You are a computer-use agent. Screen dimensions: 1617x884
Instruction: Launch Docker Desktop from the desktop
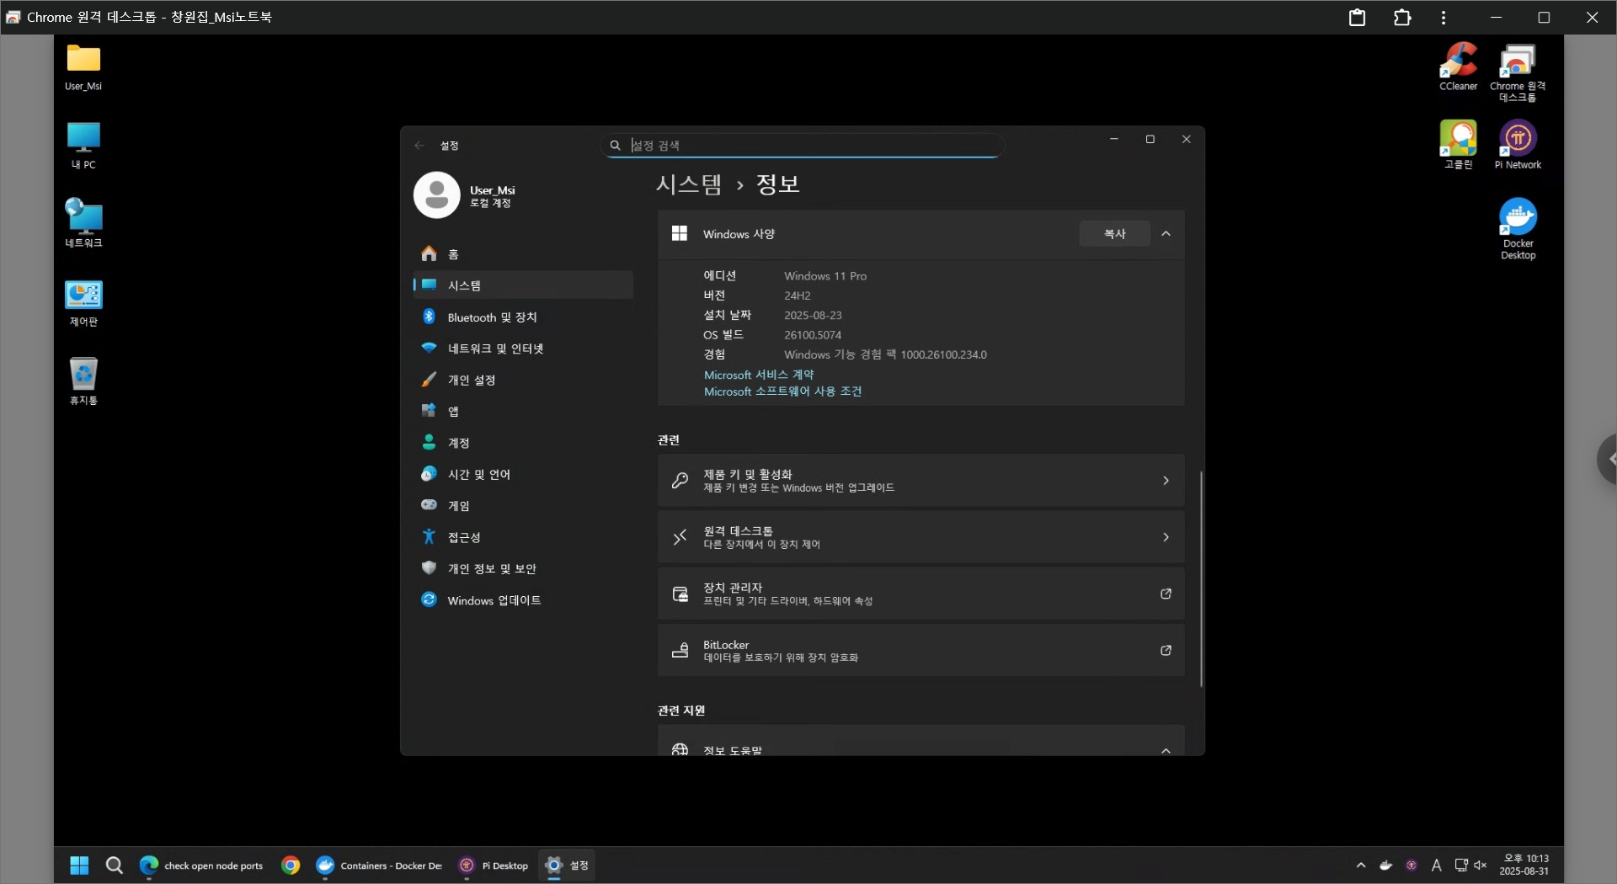click(1518, 229)
